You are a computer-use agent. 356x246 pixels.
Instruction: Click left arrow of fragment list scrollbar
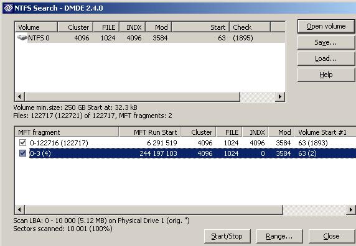(20, 209)
